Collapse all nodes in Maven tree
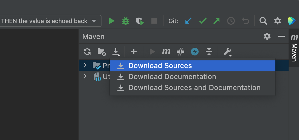Image resolution: width=299 pixels, height=140 pixels. (209, 52)
